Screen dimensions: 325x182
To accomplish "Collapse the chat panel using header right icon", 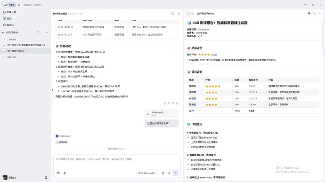I will pyautogui.click(x=179, y=14).
